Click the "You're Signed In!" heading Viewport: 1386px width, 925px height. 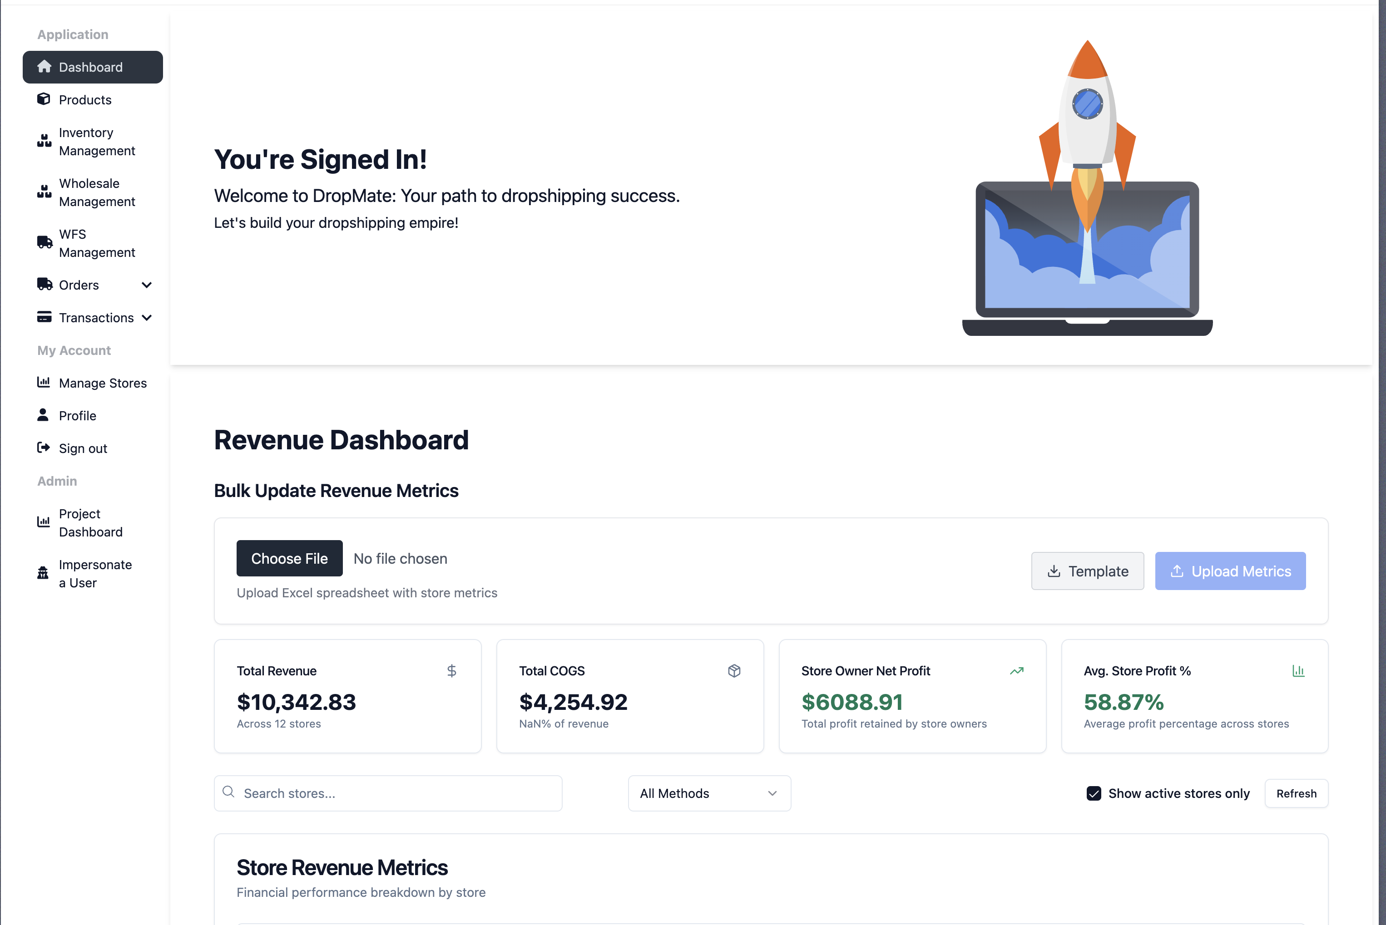point(321,160)
